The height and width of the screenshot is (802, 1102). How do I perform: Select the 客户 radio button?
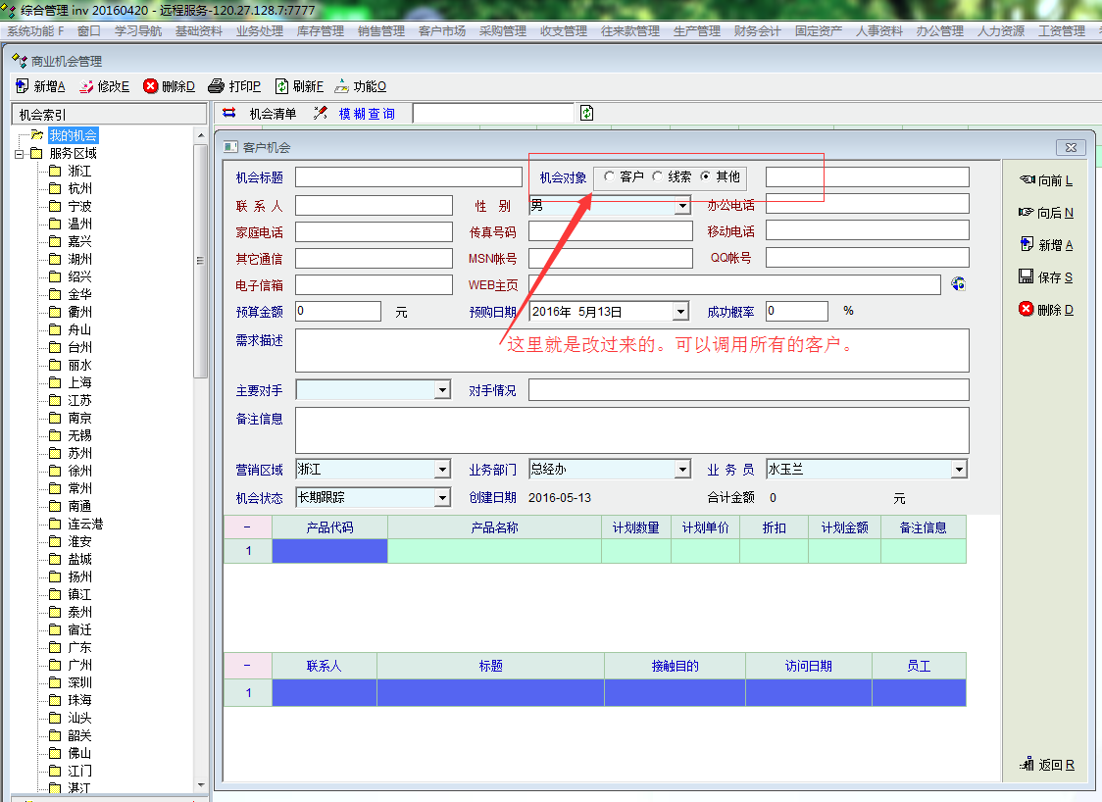pos(609,177)
